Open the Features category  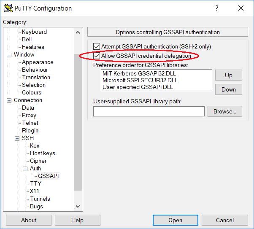[x=33, y=47]
